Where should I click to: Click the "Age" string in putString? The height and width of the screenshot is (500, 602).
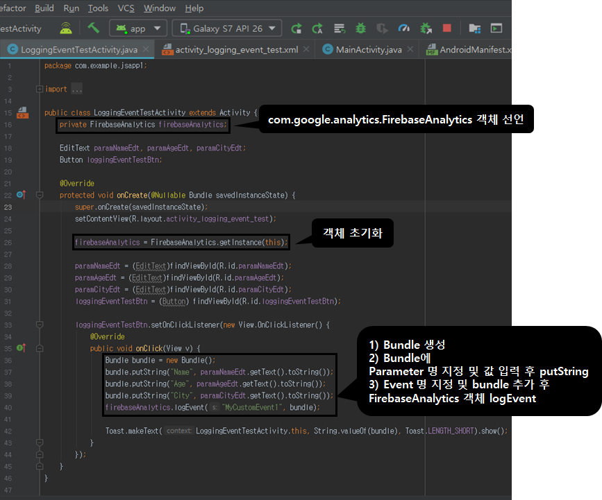pyautogui.click(x=179, y=383)
